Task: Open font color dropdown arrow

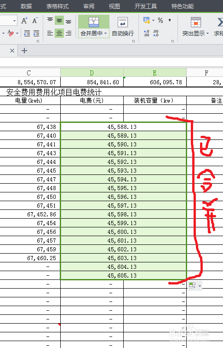Action: tap(3, 34)
